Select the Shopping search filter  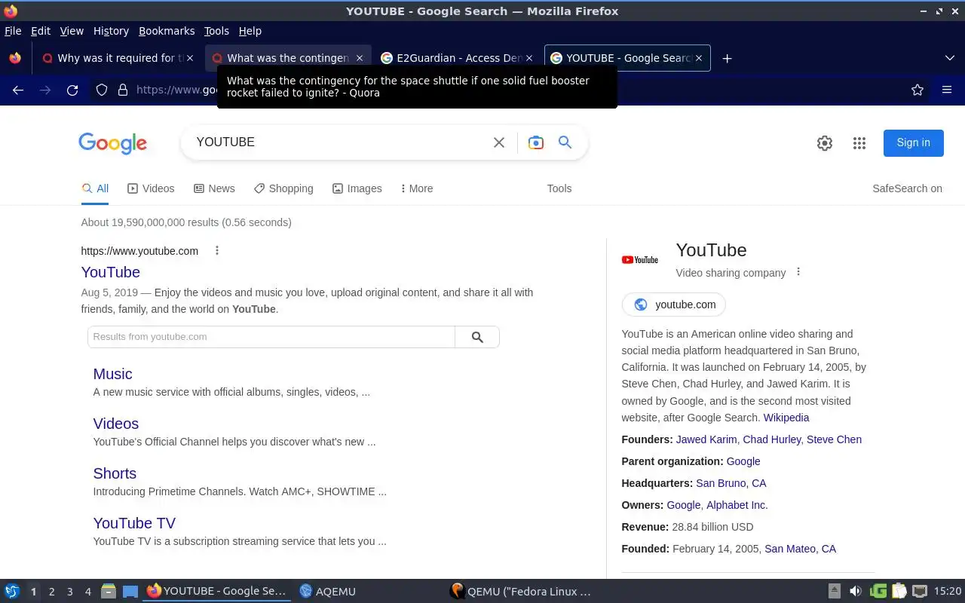(x=283, y=188)
